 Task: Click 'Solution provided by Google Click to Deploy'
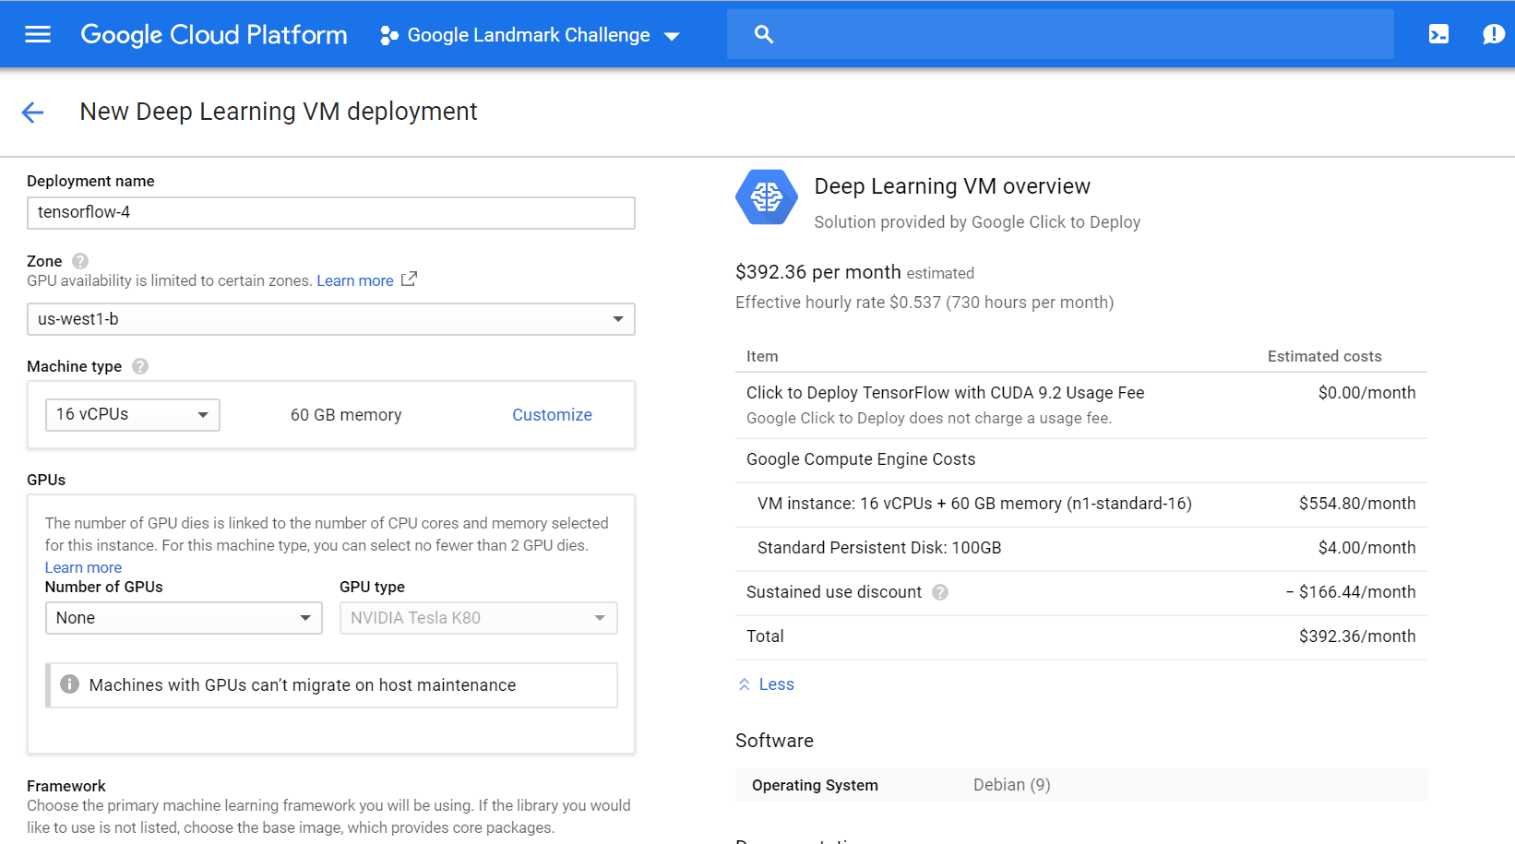pyautogui.click(x=977, y=222)
